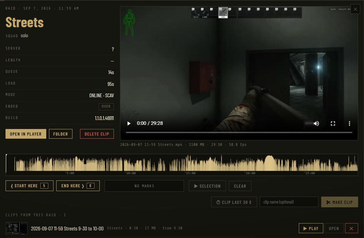
Task: Set clip start with Start Here
Action: pyautogui.click(x=29, y=186)
